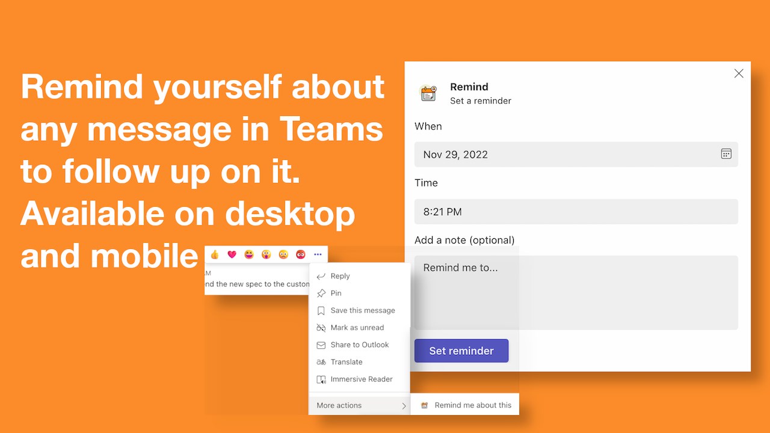770x433 pixels.
Task: React with the laughing emoji
Action: pos(249,254)
